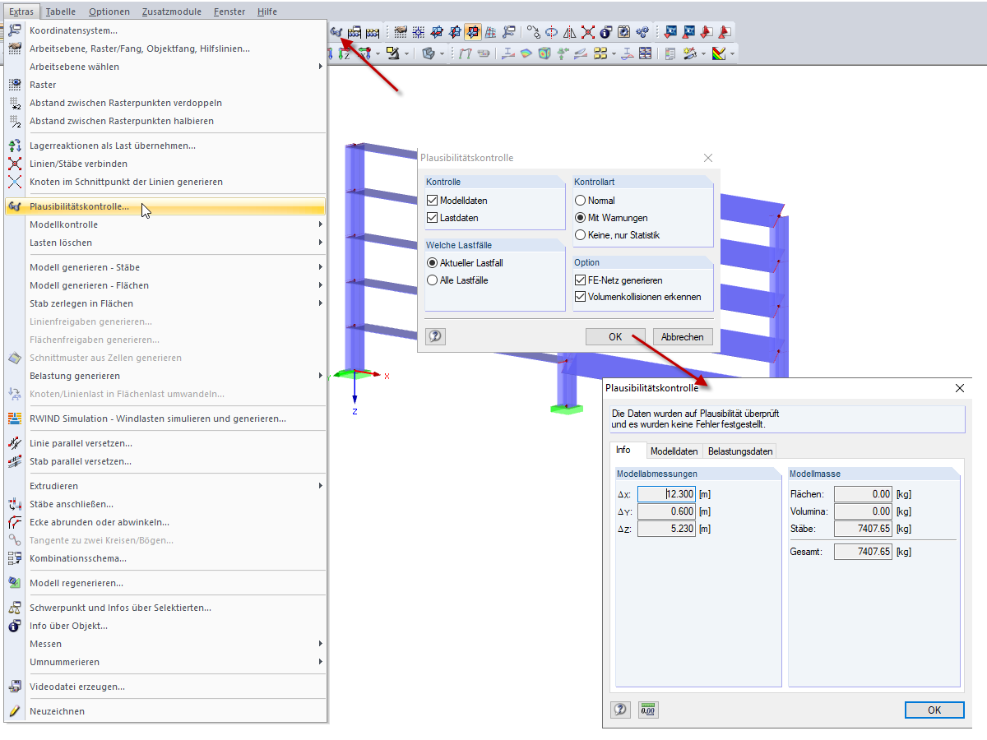Image resolution: width=987 pixels, height=740 pixels.
Task: Click the yellow box microscope toolbar icon
Action: click(x=392, y=53)
